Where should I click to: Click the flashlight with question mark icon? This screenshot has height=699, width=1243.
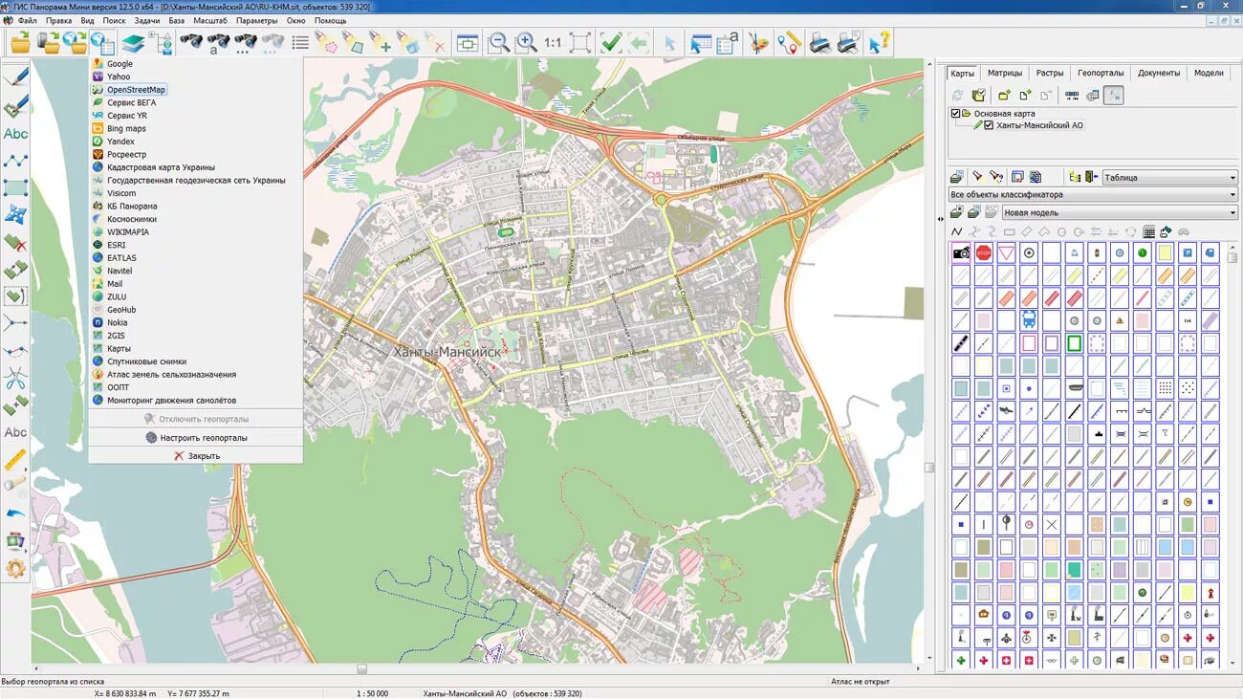click(997, 177)
